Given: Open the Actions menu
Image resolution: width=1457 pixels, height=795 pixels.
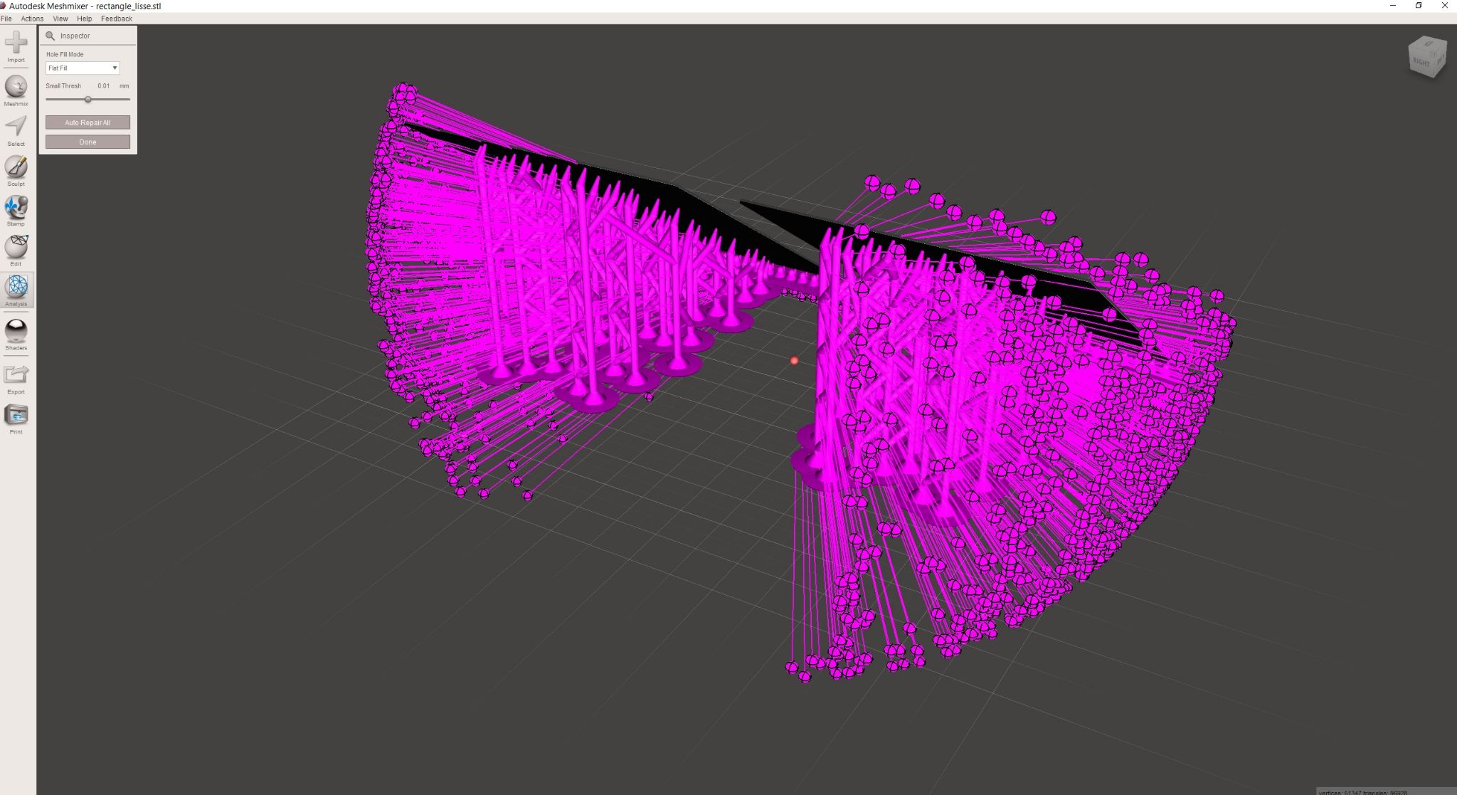Looking at the screenshot, I should pos(32,19).
